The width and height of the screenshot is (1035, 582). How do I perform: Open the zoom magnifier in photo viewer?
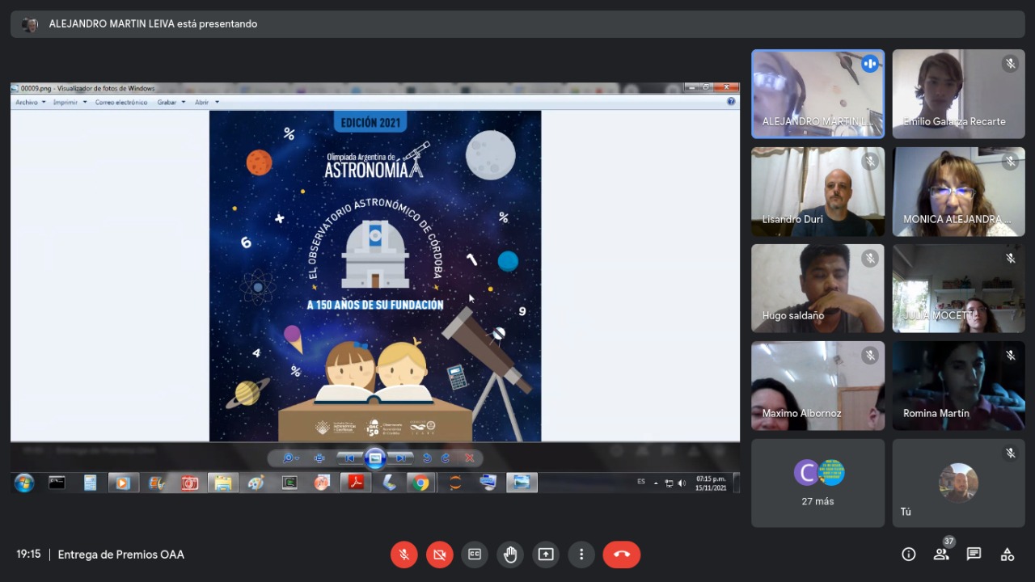(289, 458)
